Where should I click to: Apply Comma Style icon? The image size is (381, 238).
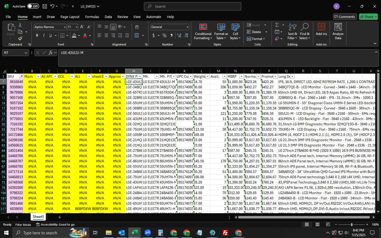171,35
